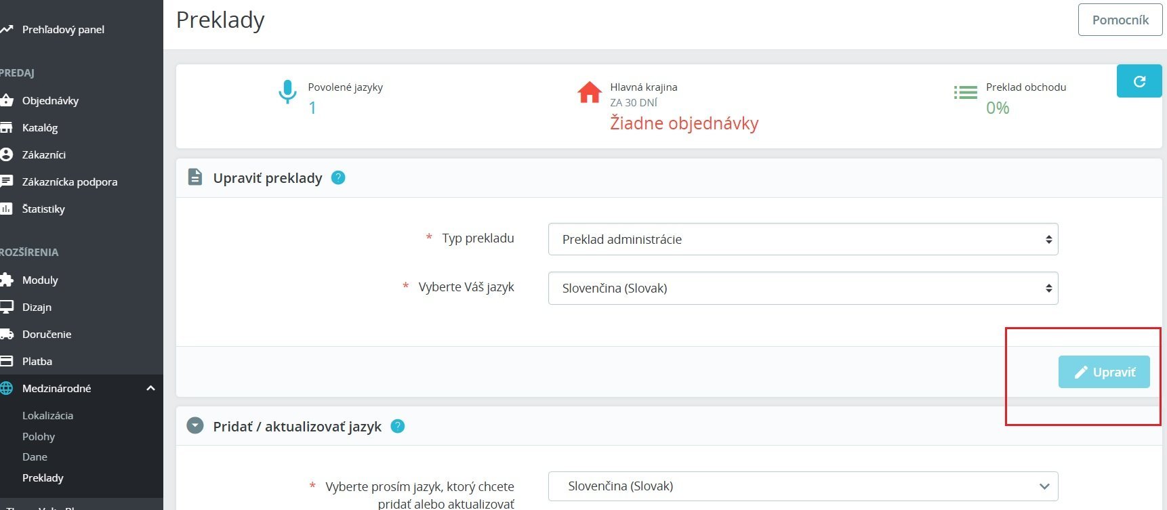Collapse the Medzinárodné menu chevron

click(x=150, y=388)
